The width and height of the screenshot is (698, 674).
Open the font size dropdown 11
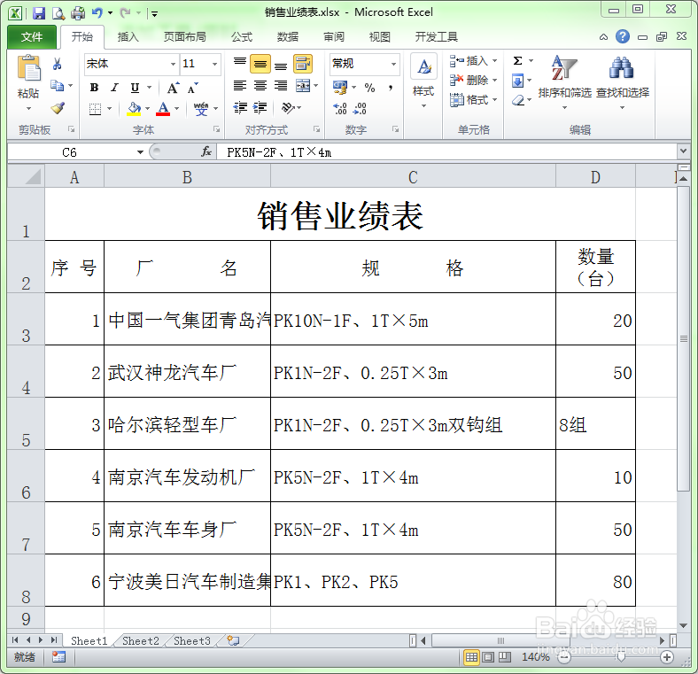coord(215,64)
